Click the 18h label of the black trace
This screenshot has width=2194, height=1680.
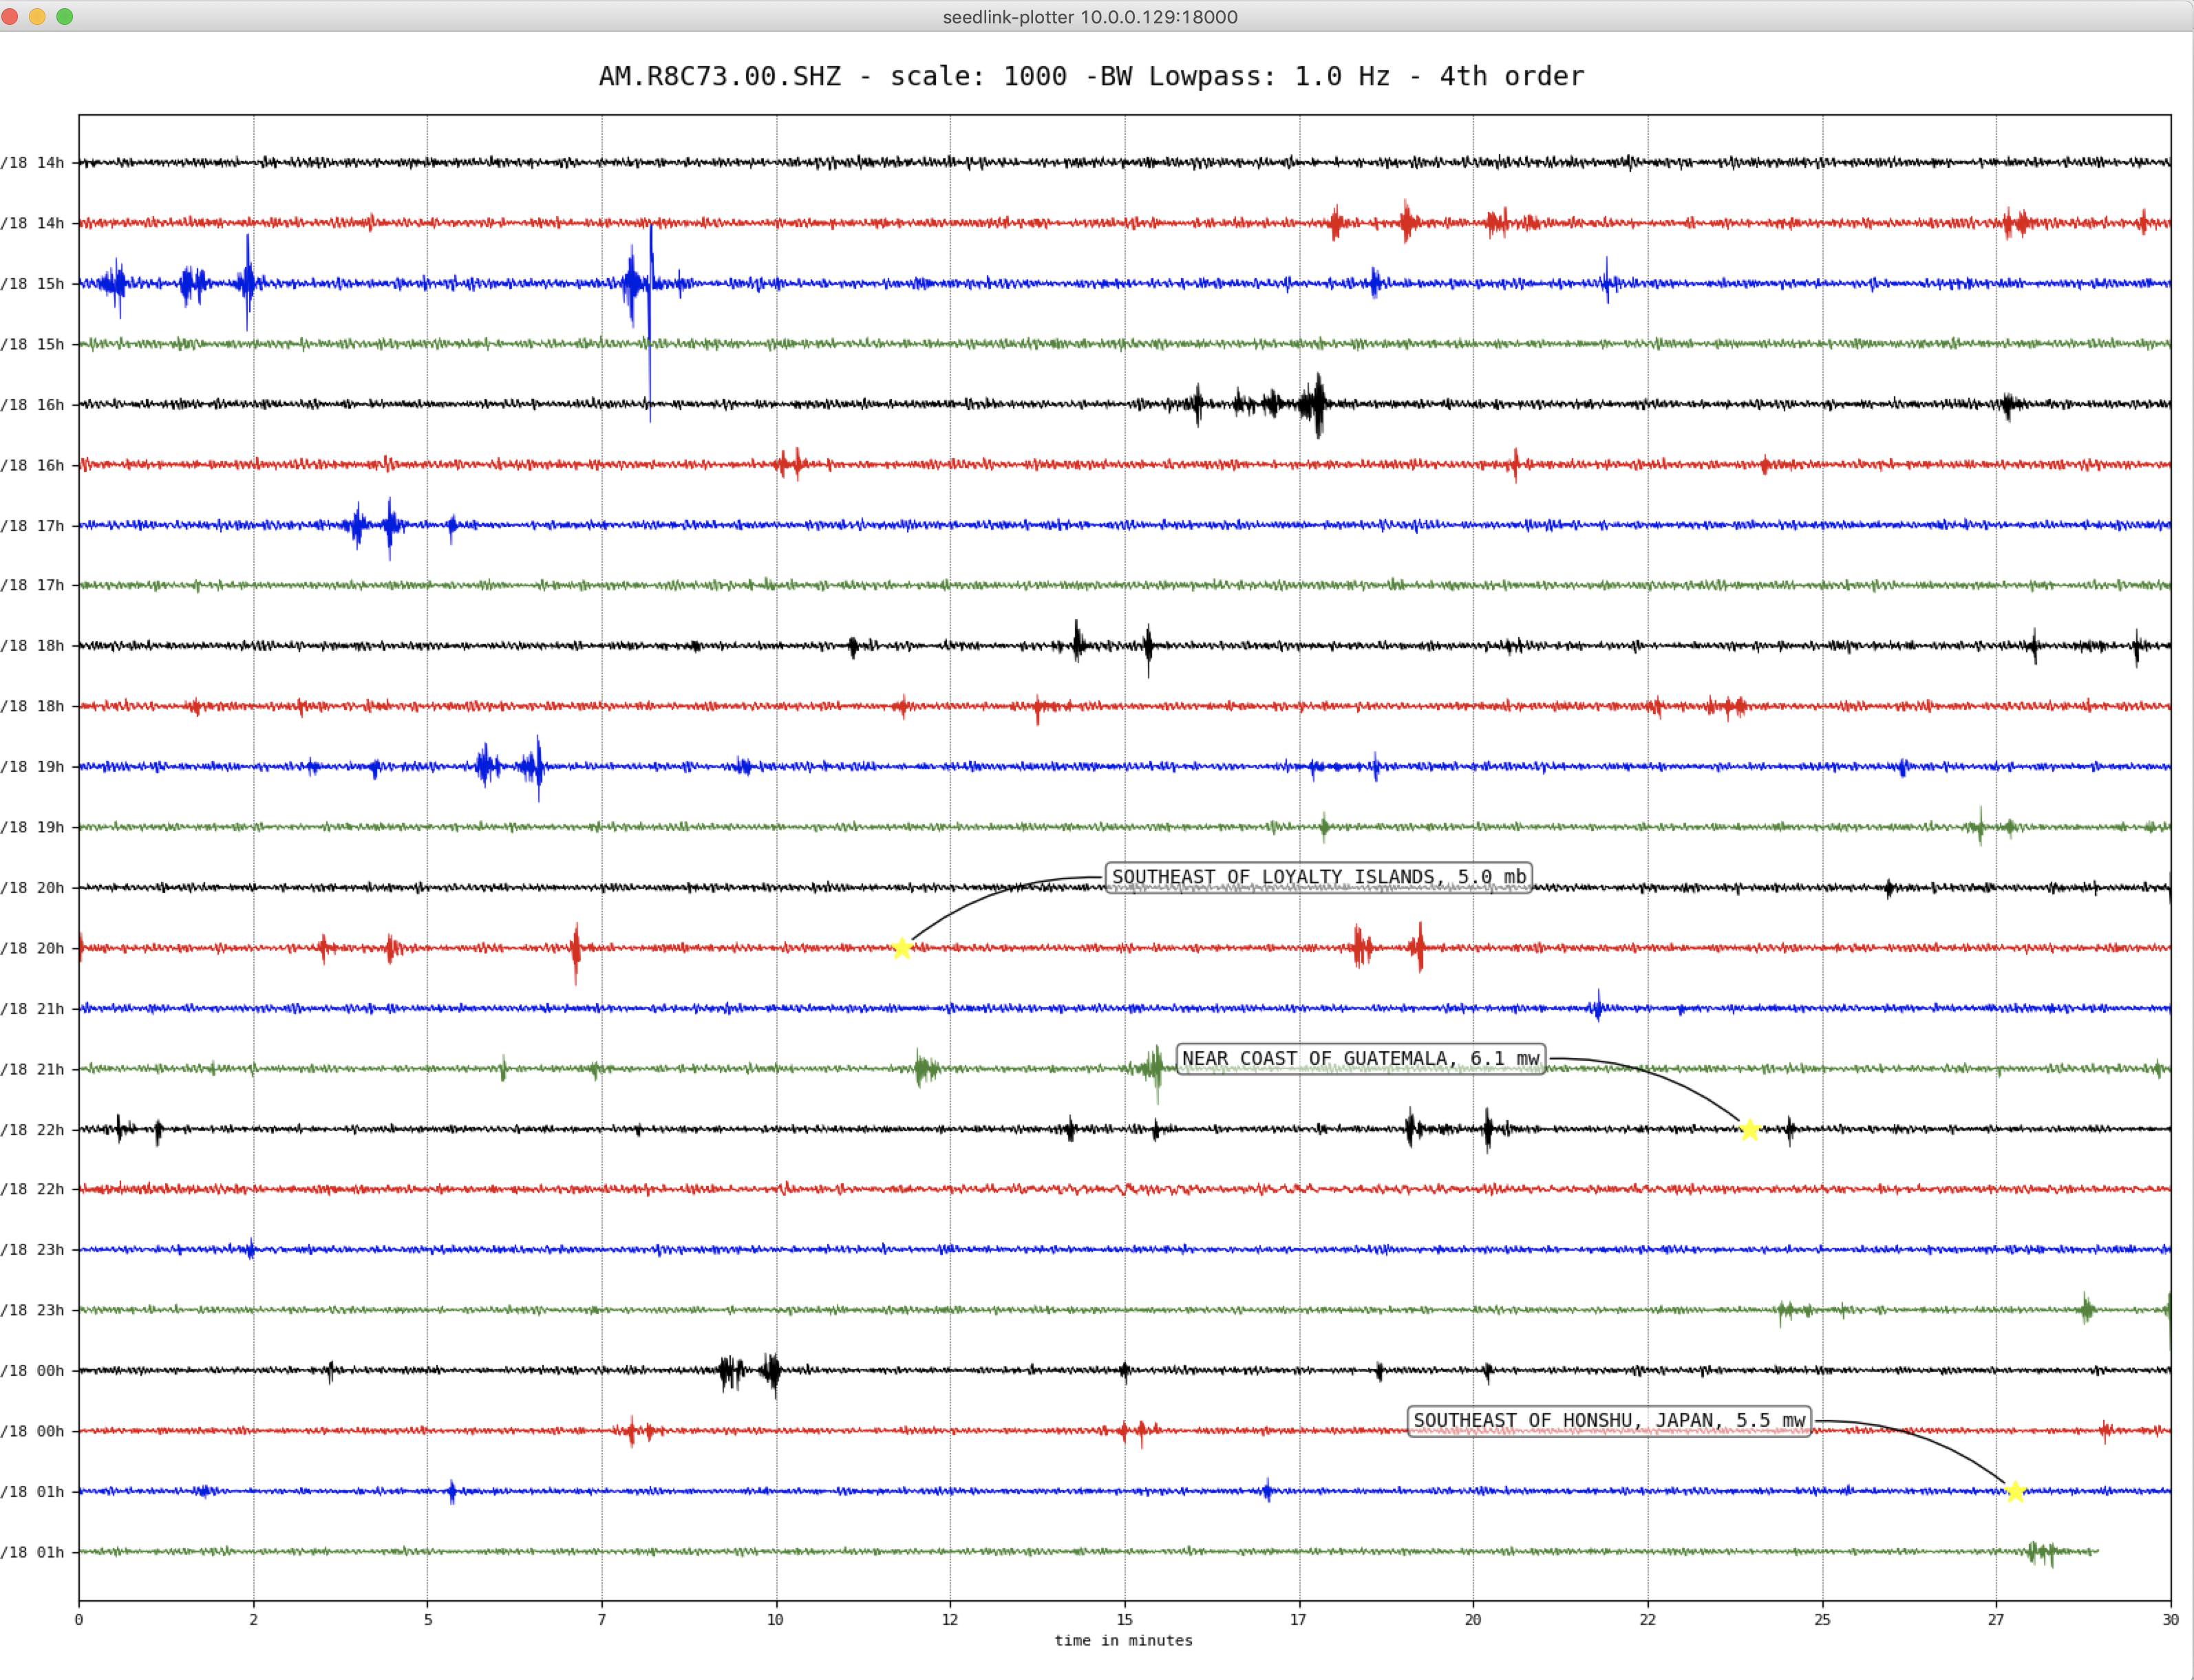(x=32, y=646)
